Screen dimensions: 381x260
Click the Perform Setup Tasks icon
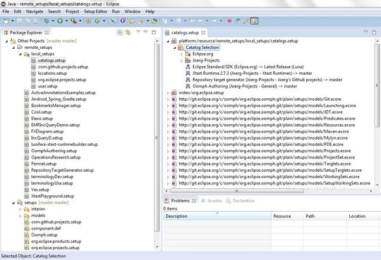[x=237, y=21]
